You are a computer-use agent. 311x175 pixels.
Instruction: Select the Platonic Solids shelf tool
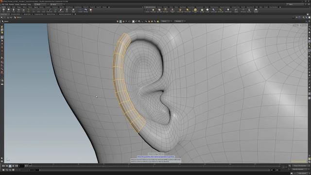pos(73,10)
